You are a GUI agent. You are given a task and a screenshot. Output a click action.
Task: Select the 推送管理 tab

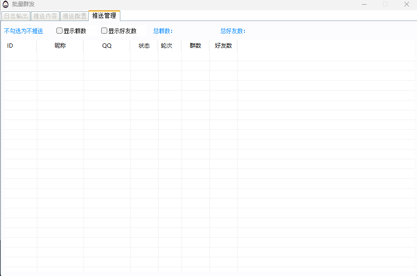104,15
